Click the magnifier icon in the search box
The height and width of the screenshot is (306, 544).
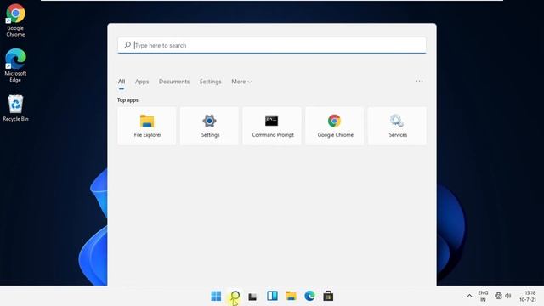[127, 45]
